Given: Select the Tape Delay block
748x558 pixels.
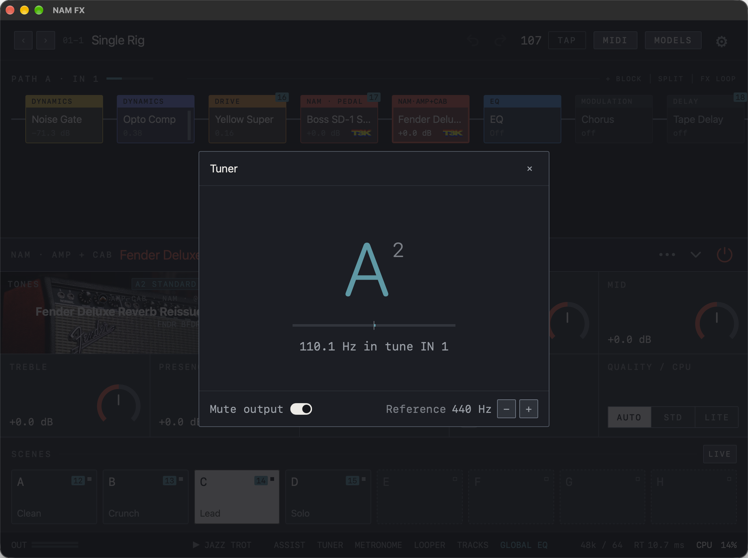Looking at the screenshot, I should coord(706,119).
